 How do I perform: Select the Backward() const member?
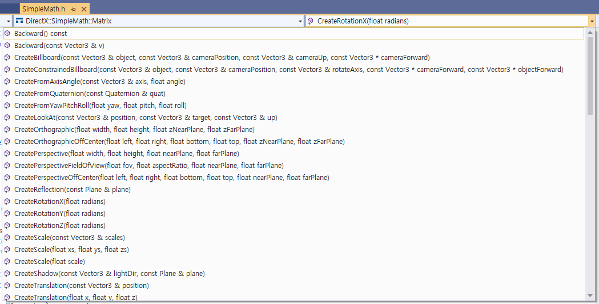click(x=294, y=33)
